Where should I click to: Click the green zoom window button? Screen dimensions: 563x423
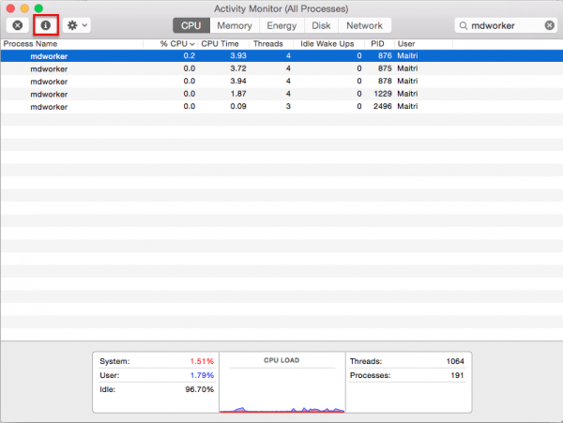(39, 8)
